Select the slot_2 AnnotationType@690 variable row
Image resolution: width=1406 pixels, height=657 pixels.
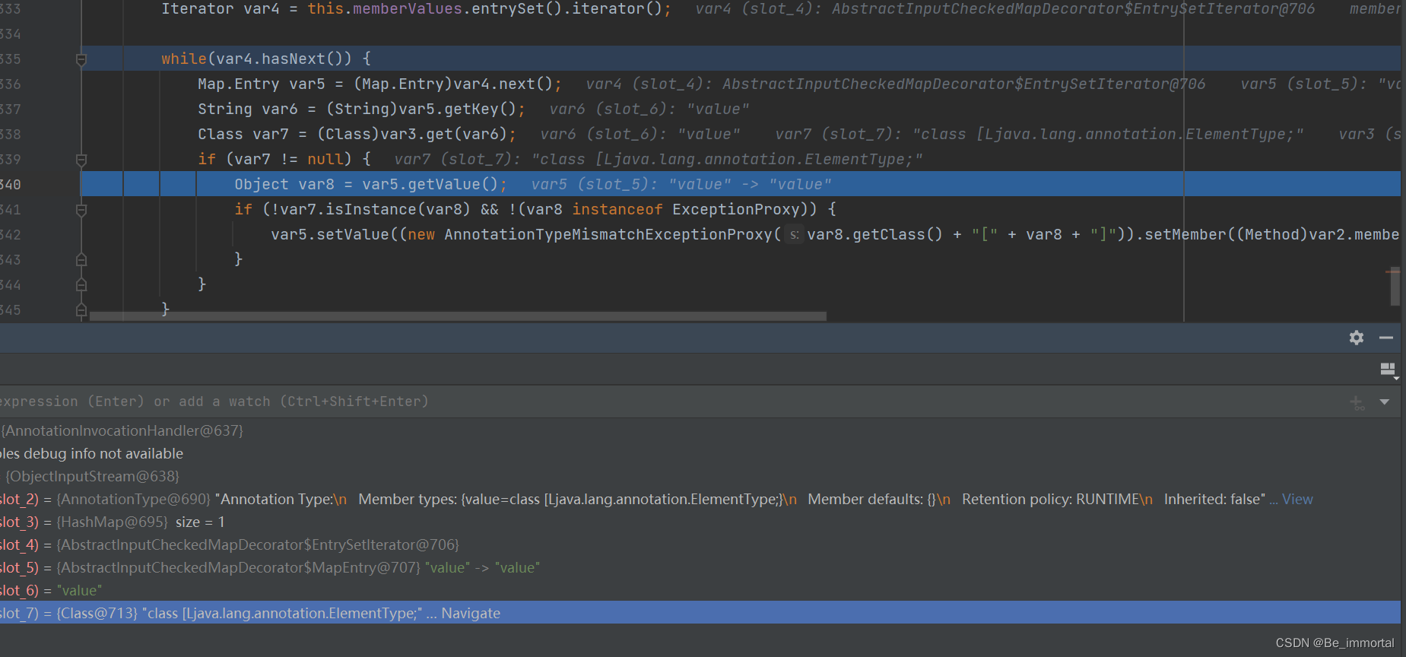[700, 500]
